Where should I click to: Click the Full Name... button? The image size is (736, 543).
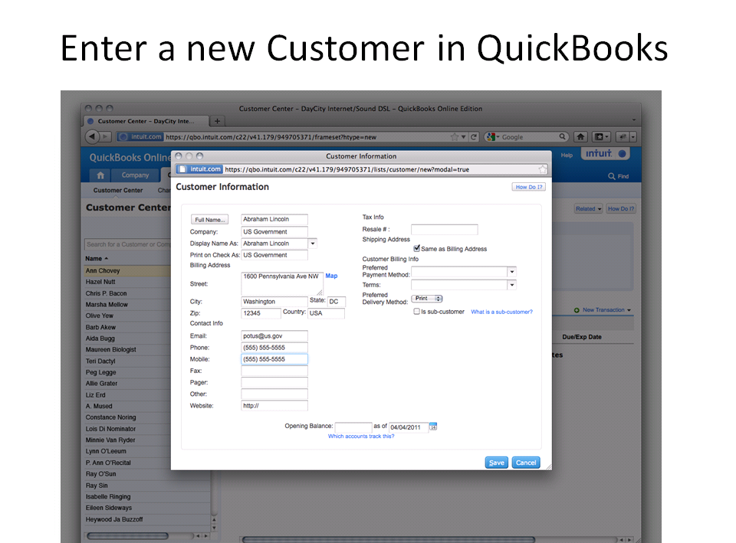coord(209,220)
